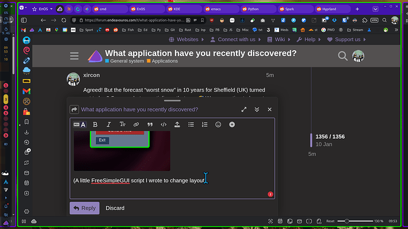Open the emoji picker in composer
This screenshot has width=408, height=229.
pyautogui.click(x=218, y=125)
